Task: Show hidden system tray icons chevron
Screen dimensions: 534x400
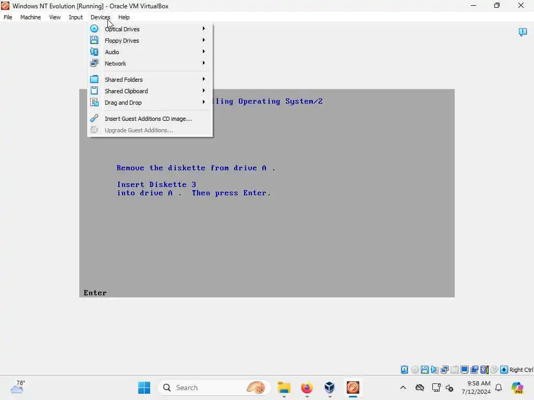Action: pos(403,387)
